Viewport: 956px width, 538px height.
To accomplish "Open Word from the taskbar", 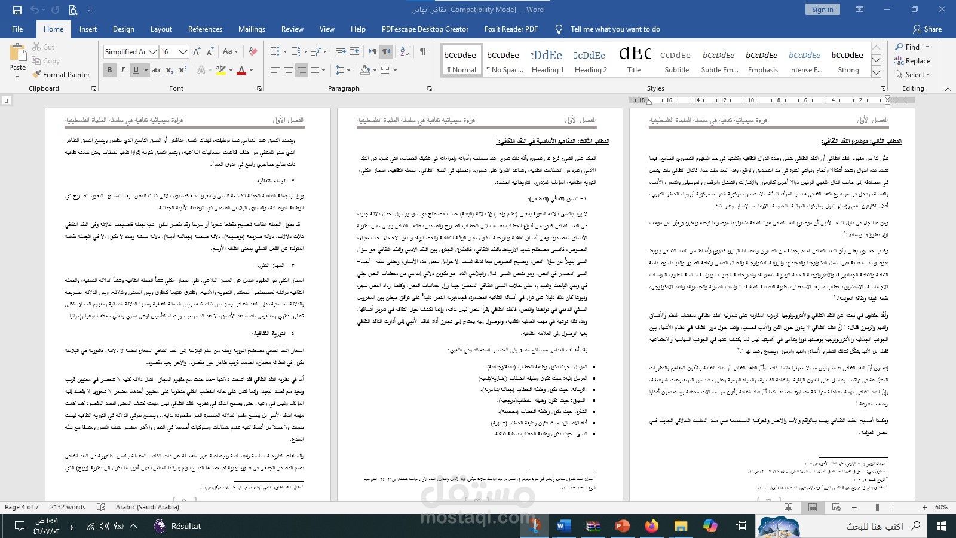I will (563, 526).
